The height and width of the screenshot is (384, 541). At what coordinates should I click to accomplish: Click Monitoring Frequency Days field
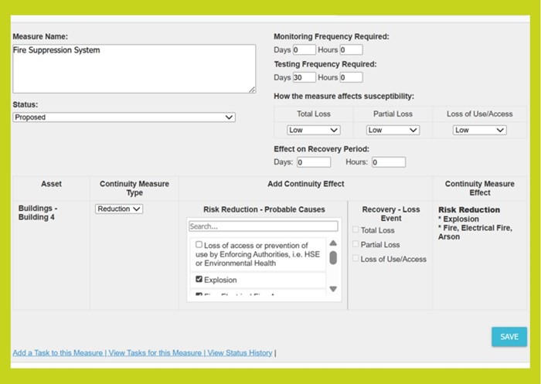click(x=305, y=49)
